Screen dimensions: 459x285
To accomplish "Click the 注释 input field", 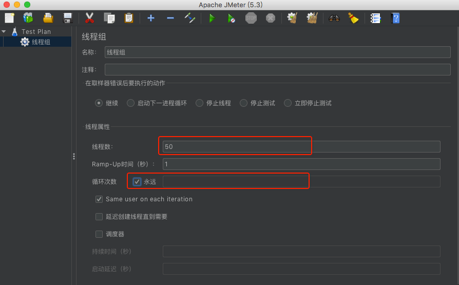I will pos(278,70).
